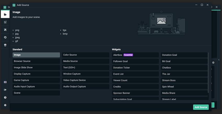Click the 'tga' format text
The height and width of the screenshot is (114, 222).
pos(65,30)
